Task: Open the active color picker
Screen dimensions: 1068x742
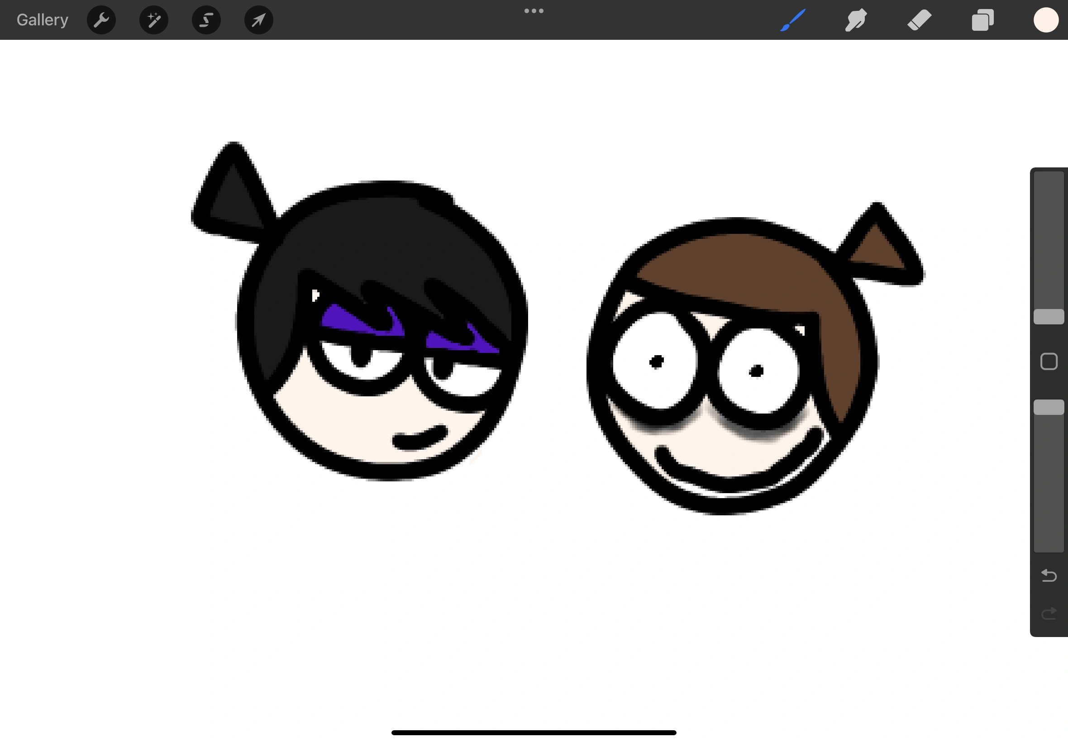Action: pyautogui.click(x=1046, y=19)
